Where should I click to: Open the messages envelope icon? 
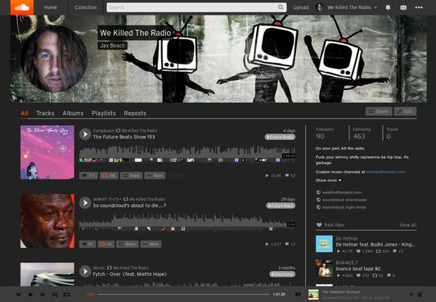pos(403,7)
